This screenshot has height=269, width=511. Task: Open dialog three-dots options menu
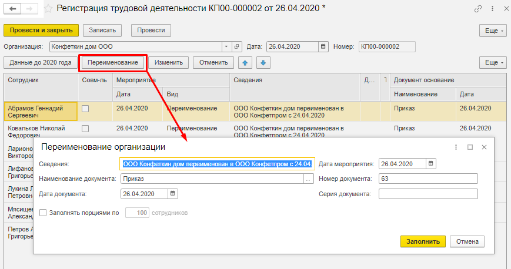[x=456, y=147]
